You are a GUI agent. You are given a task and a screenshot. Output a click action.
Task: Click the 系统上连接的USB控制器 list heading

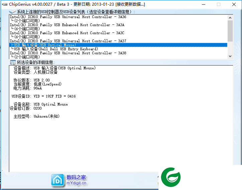click(x=76, y=12)
